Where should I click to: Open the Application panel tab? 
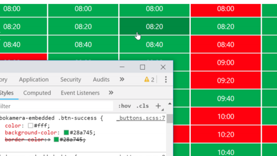34,80
